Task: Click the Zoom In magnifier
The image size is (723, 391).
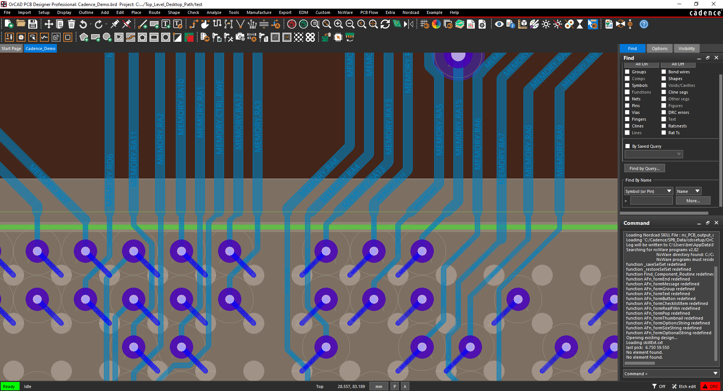Action: click(338, 24)
